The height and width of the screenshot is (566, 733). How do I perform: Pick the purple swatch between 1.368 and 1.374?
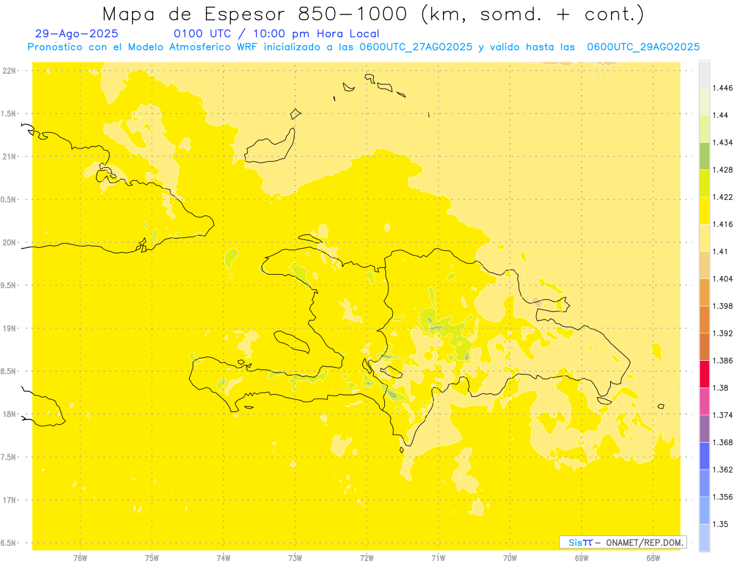(x=704, y=429)
